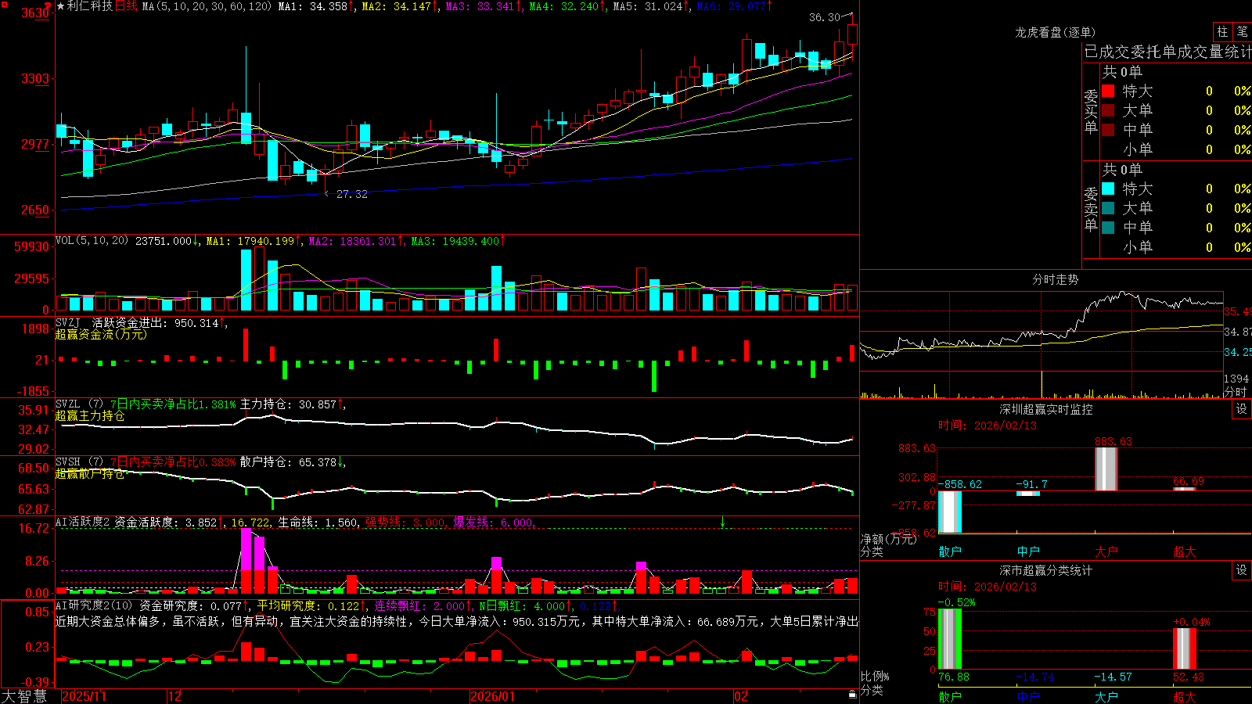Open the SVZJ indicator label

coord(68,322)
